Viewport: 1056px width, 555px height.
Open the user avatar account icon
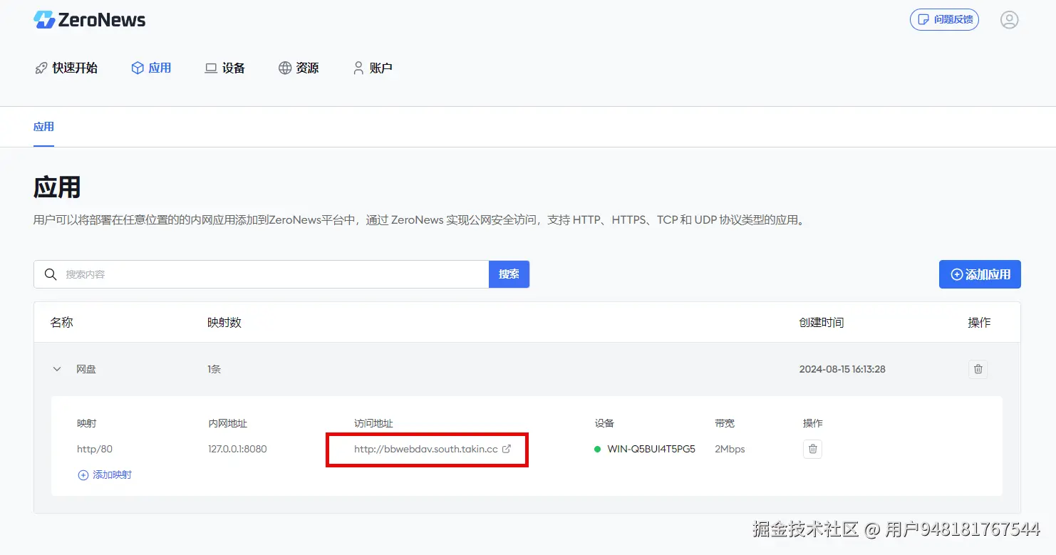1009,20
